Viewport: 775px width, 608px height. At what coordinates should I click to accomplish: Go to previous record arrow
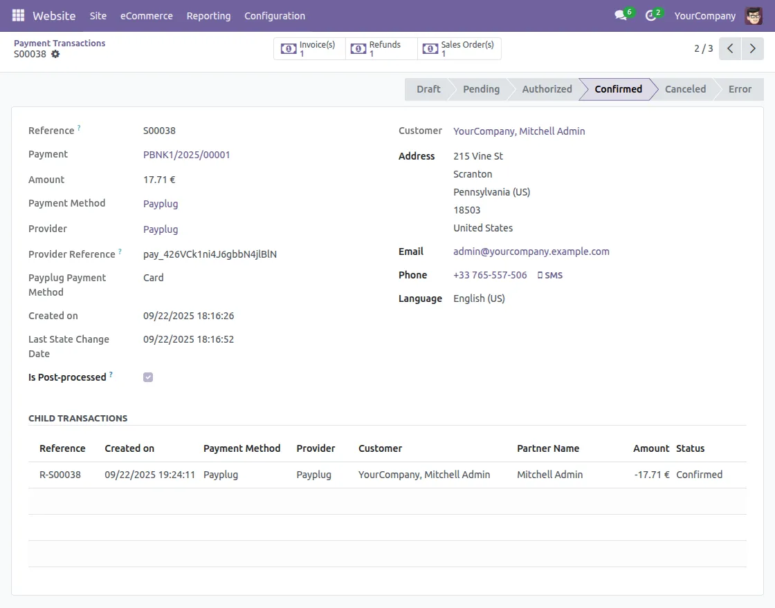pyautogui.click(x=730, y=49)
